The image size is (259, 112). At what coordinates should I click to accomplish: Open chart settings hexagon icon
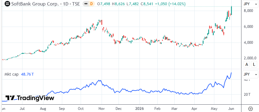point(250,109)
